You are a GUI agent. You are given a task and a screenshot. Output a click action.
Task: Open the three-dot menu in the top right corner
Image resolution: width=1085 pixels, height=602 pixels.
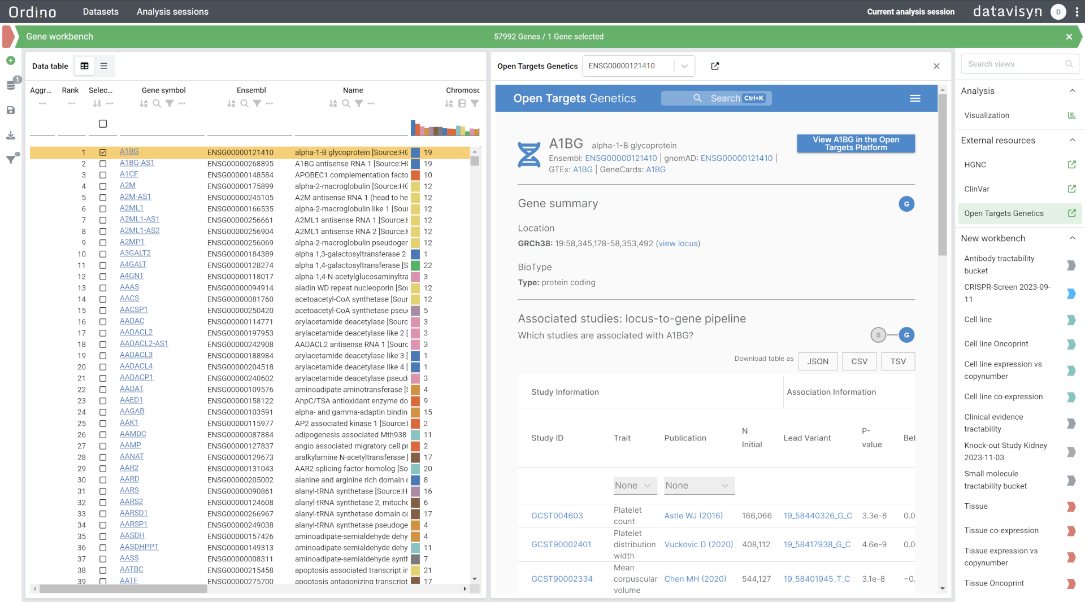click(1077, 12)
